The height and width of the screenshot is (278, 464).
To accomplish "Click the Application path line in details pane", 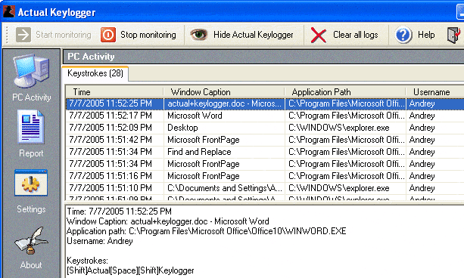I will coord(207,231).
